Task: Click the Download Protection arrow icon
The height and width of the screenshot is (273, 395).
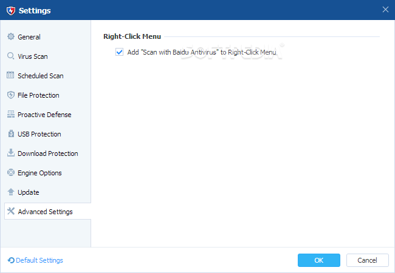Action: tap(11, 153)
